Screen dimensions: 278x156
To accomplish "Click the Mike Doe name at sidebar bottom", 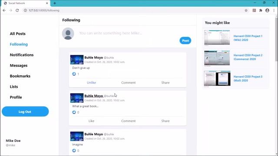I will pyautogui.click(x=13, y=140).
